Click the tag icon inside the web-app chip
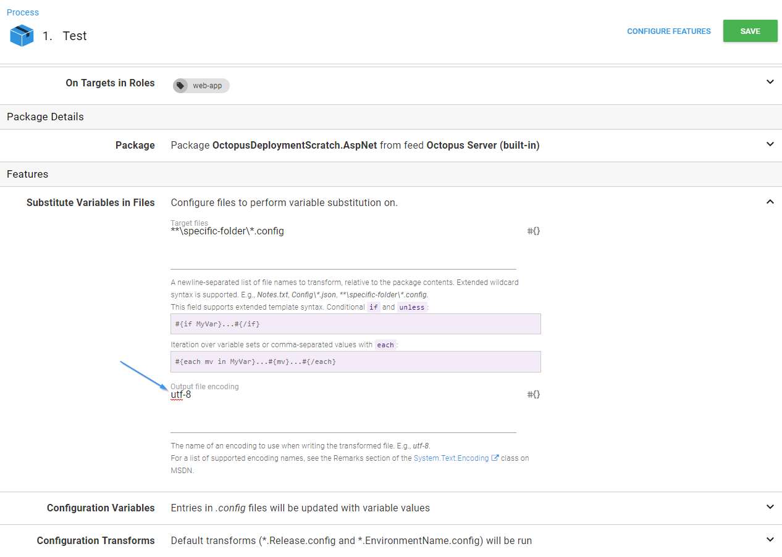The width and height of the screenshot is (782, 557). [x=179, y=86]
